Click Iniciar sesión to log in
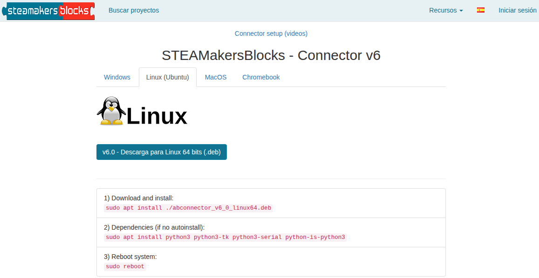This screenshot has width=539, height=278. [x=517, y=10]
